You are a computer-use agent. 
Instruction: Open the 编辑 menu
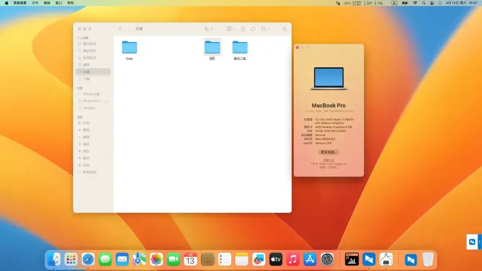click(47, 3)
